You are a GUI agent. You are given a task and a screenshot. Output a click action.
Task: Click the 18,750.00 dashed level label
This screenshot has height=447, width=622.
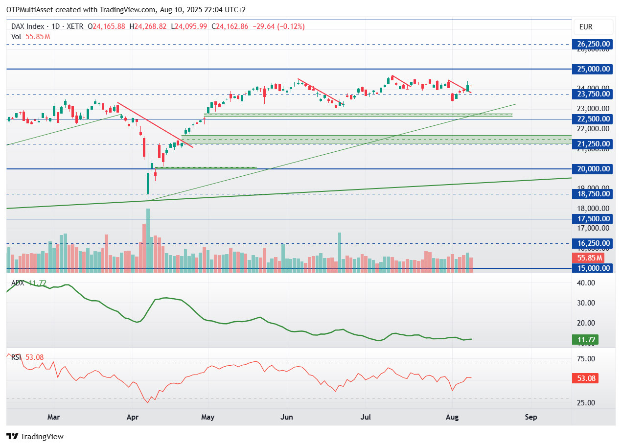pyautogui.click(x=592, y=194)
